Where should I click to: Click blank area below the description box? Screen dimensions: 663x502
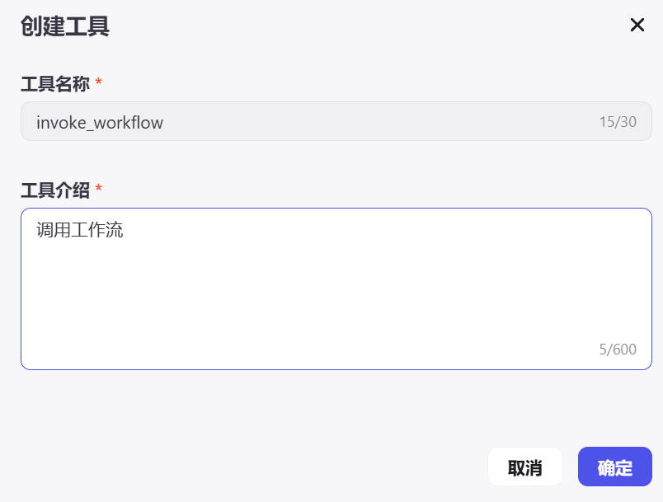click(x=330, y=404)
